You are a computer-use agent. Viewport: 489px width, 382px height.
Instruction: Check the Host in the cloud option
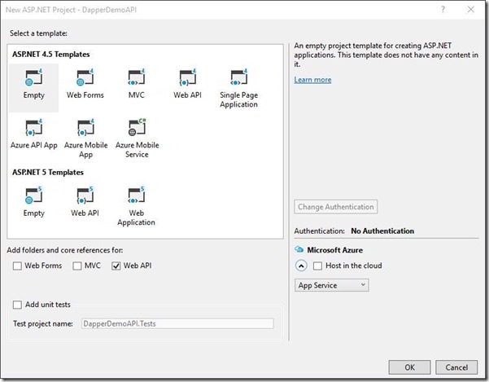[317, 266]
